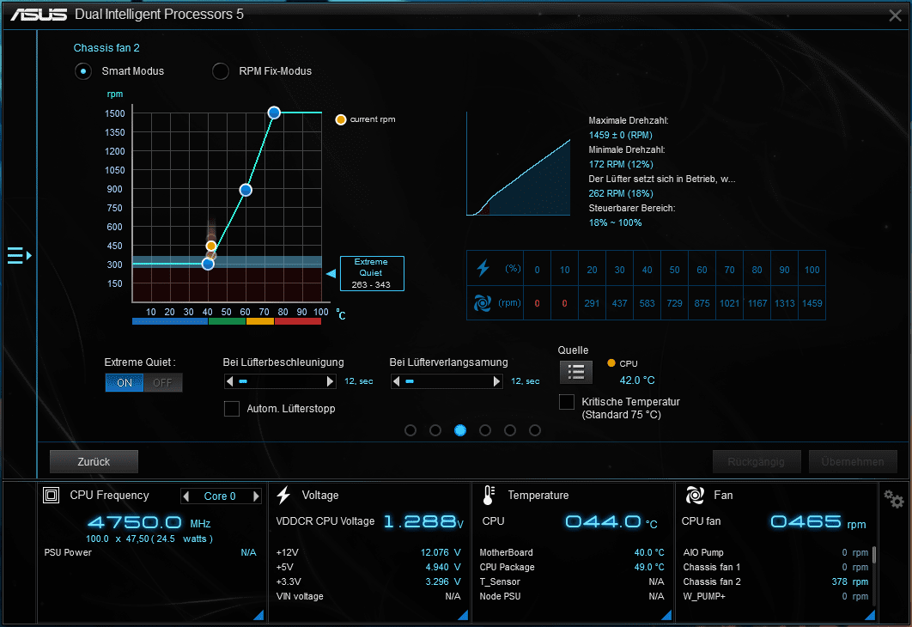Click the 42.0 °C CPU source temperature
This screenshot has height=627, width=912.
[x=637, y=380]
